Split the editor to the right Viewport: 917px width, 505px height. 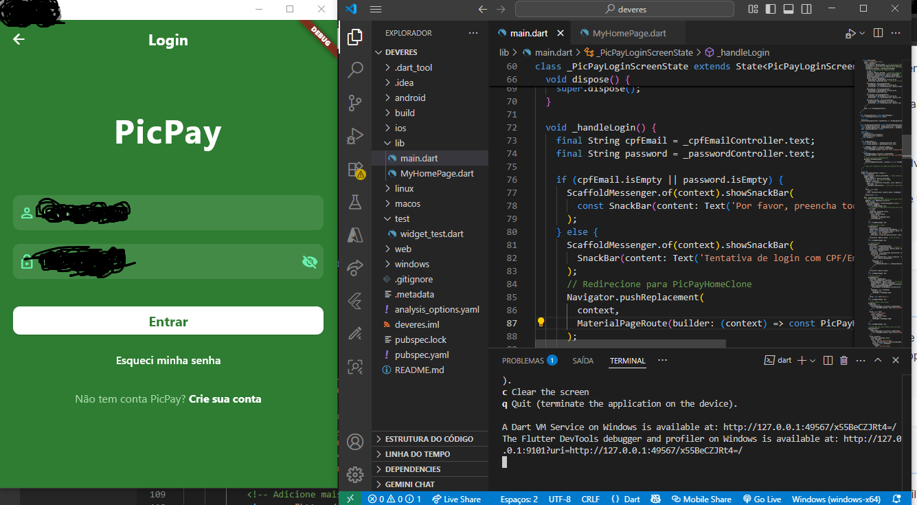pyautogui.click(x=879, y=33)
